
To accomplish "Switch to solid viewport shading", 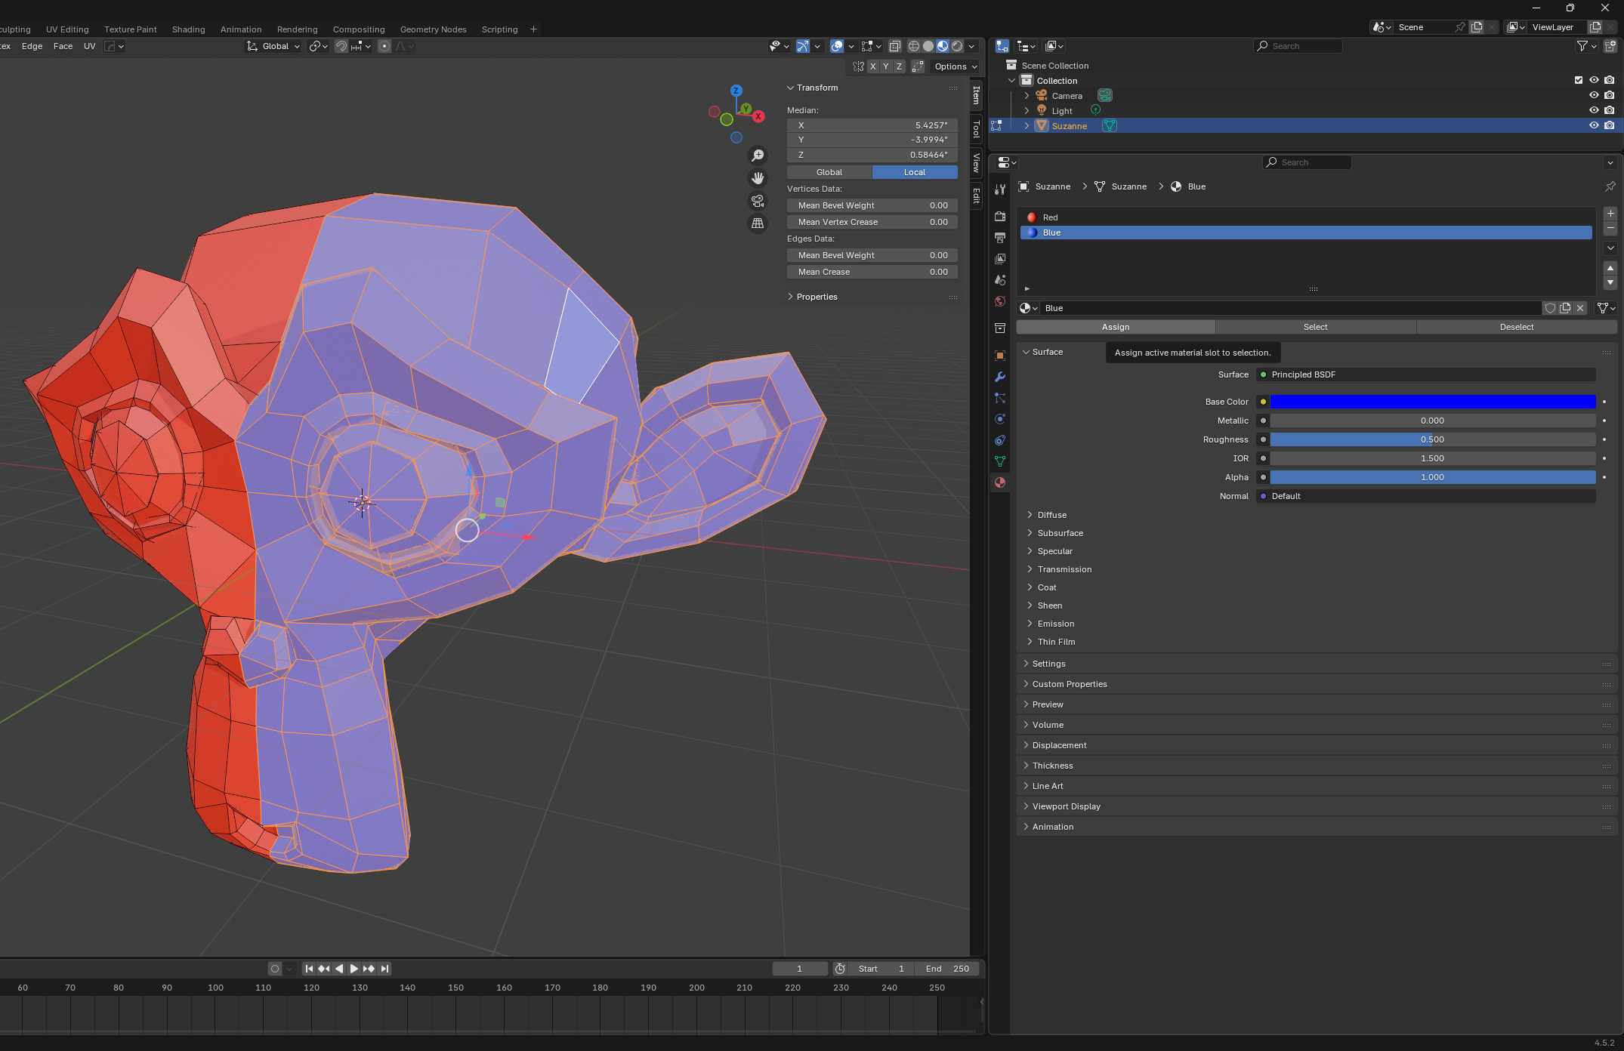I will click(x=928, y=46).
